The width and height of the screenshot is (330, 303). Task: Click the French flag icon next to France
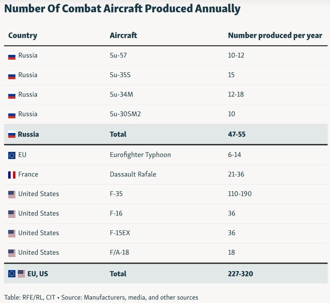[12, 175]
